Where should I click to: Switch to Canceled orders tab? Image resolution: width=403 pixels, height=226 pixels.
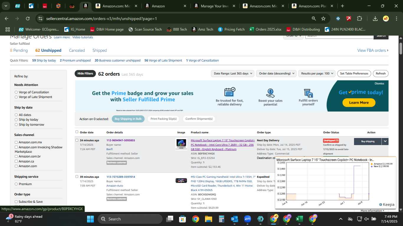tap(77, 50)
